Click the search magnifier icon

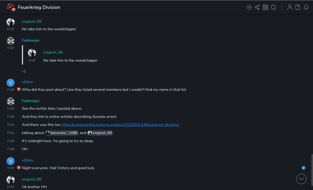click(x=274, y=7)
